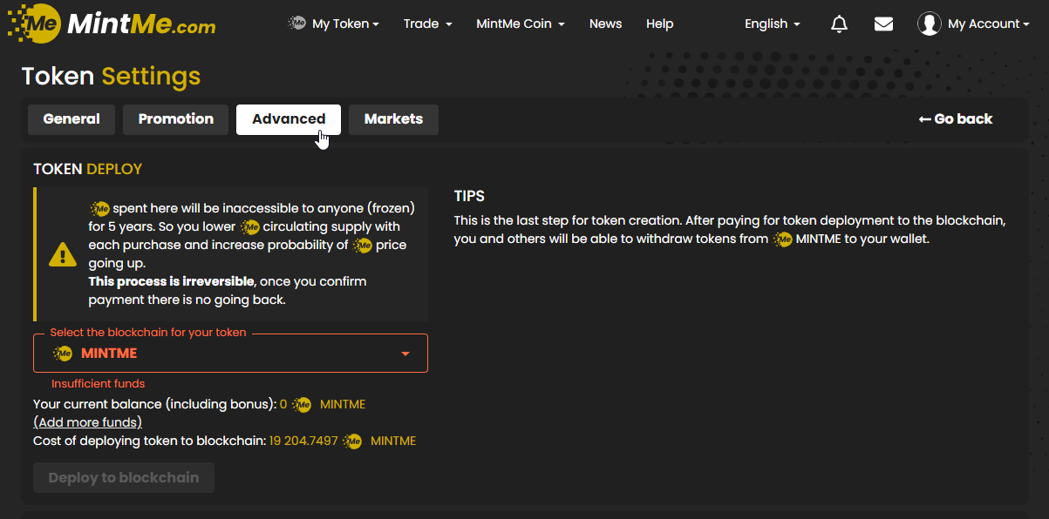Click the Add more funds link
Viewport: 1049px width, 519px height.
click(87, 422)
